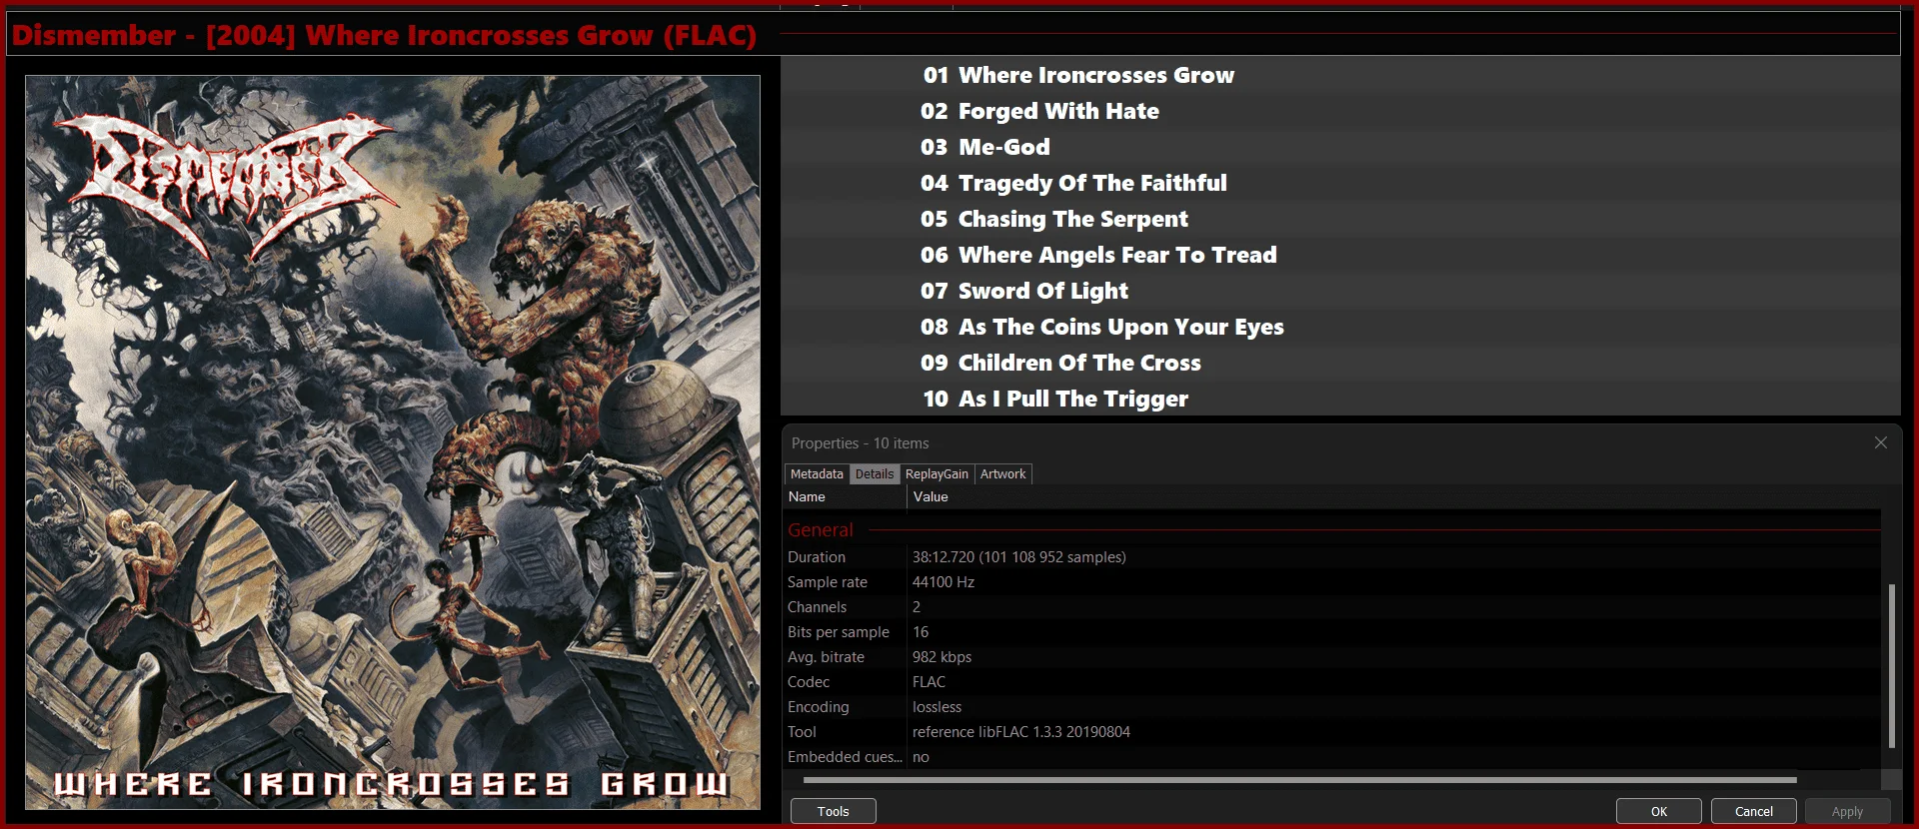
Task: Select the Duration property row
Action: pyautogui.click(x=1332, y=557)
